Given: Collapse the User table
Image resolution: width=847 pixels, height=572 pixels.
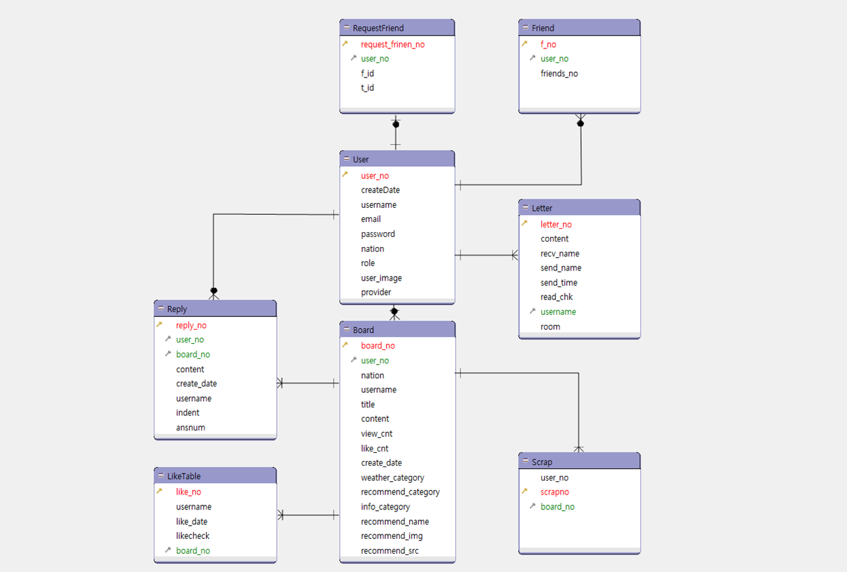Looking at the screenshot, I should pos(346,159).
